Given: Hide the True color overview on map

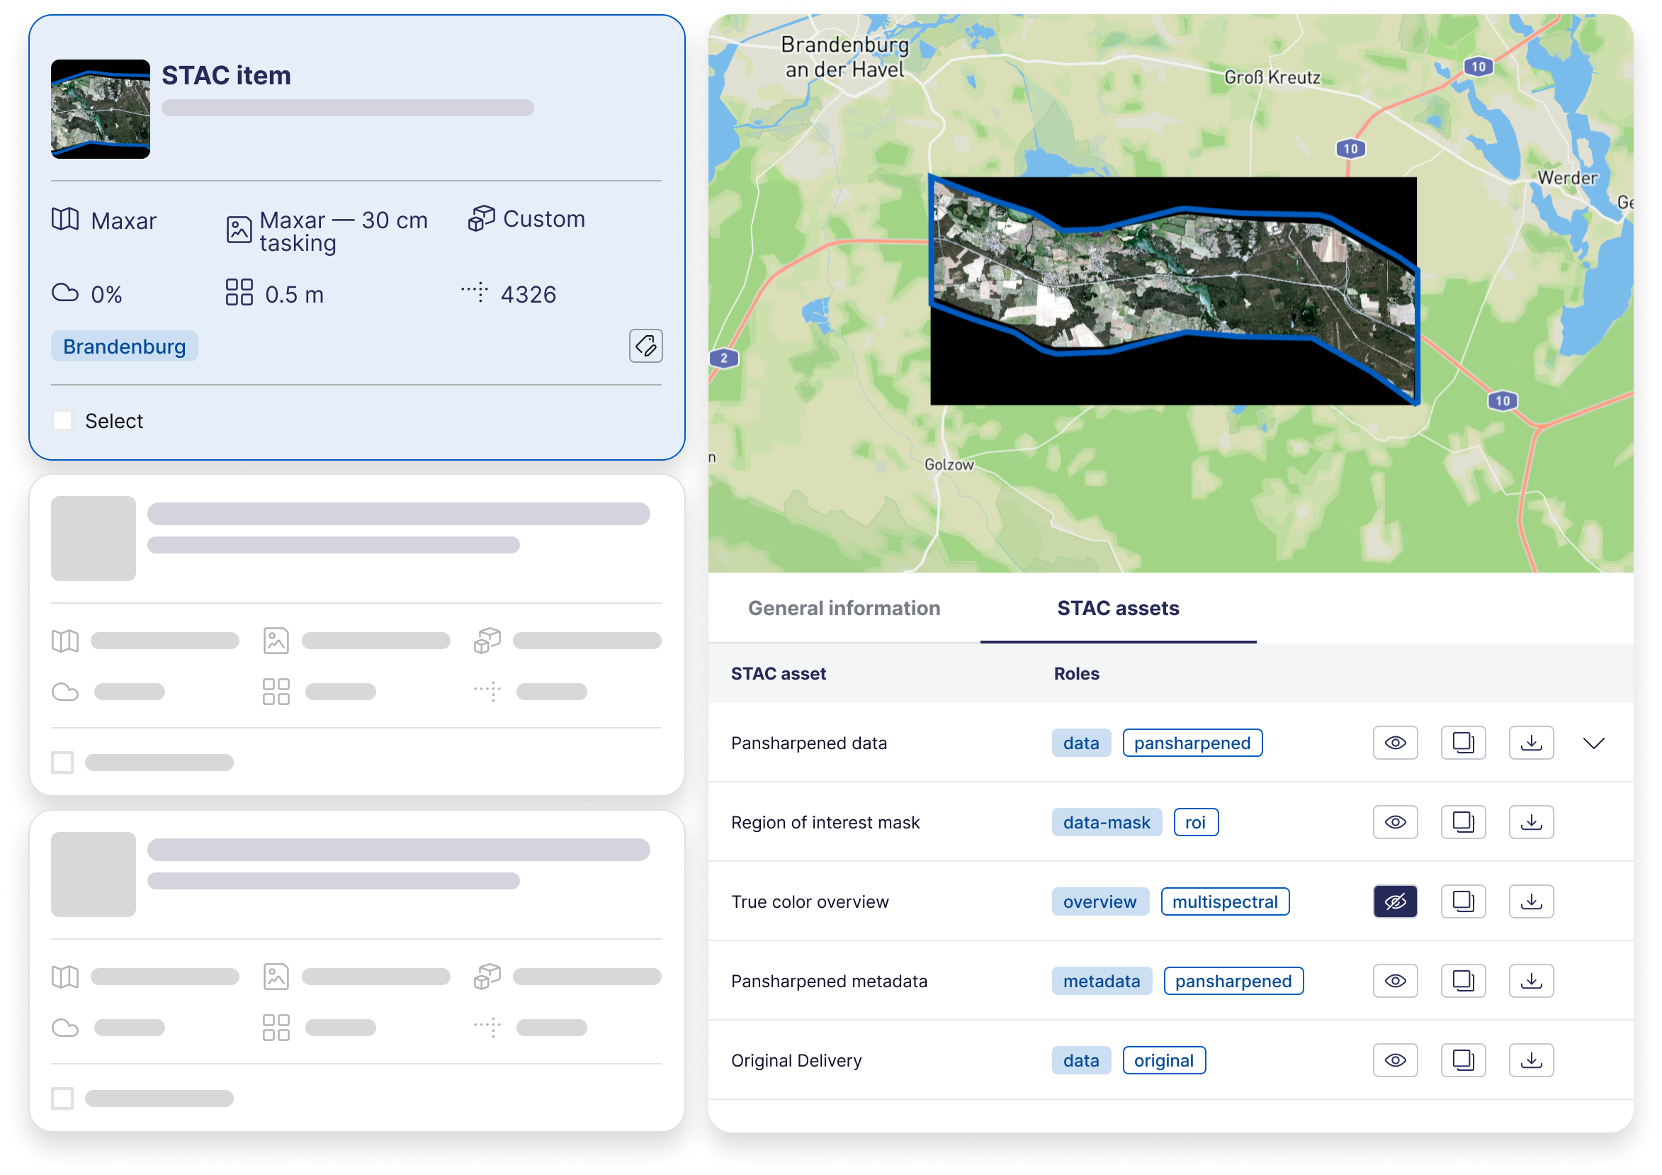Looking at the screenshot, I should tap(1394, 901).
